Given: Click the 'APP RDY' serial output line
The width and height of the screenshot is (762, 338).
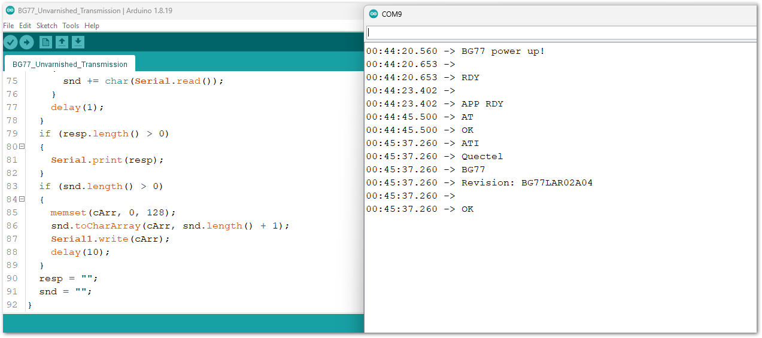Looking at the screenshot, I should click(435, 103).
